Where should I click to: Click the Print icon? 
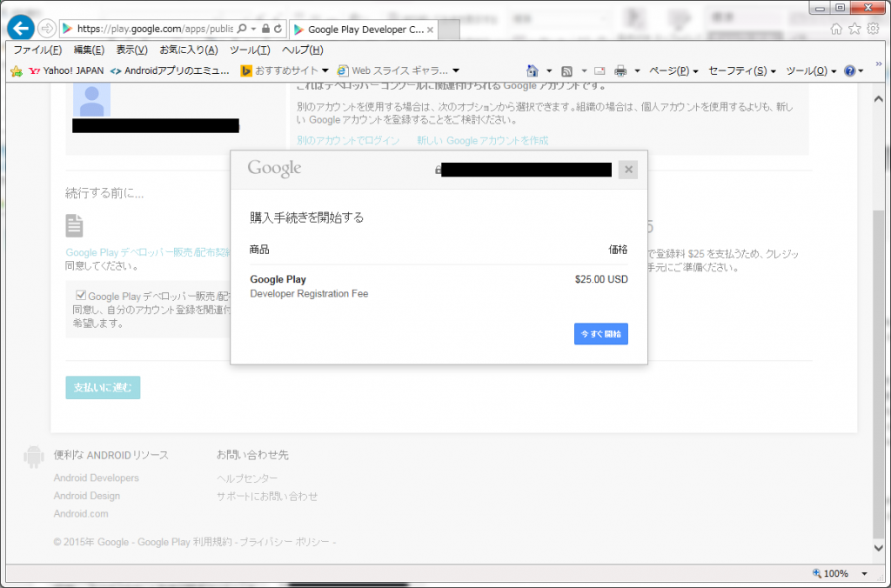tap(620, 70)
